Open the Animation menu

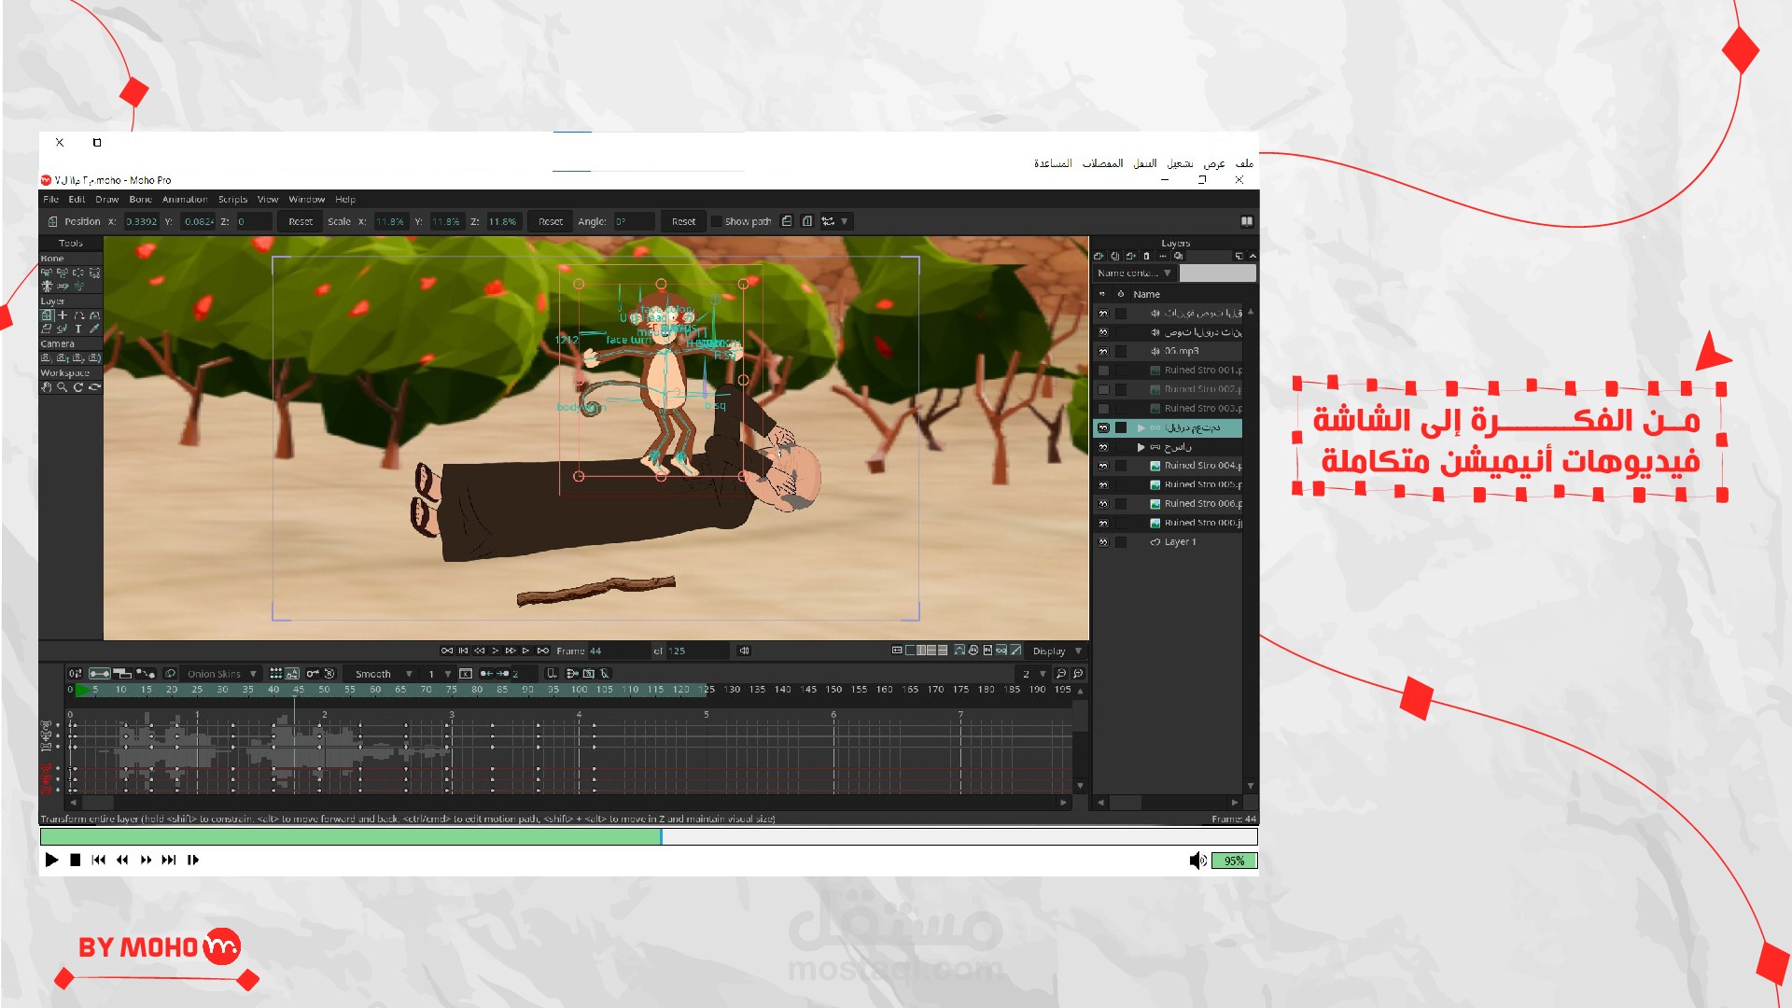[x=185, y=199]
